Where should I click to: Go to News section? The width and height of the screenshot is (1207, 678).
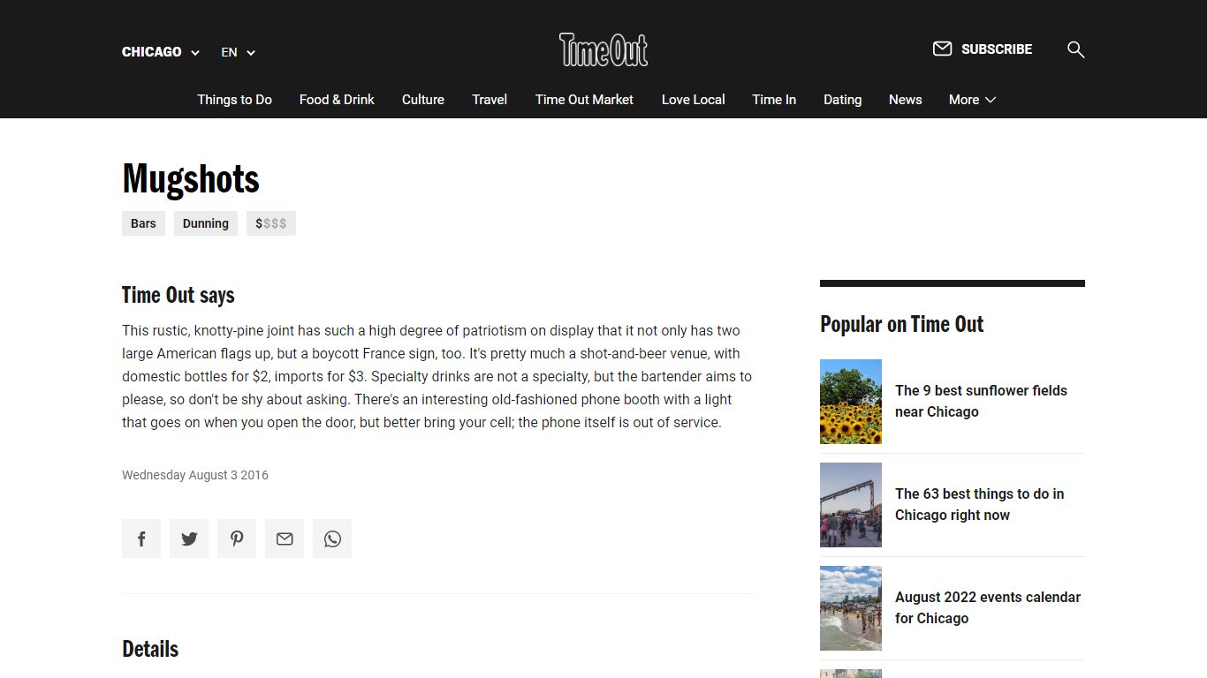tap(906, 100)
